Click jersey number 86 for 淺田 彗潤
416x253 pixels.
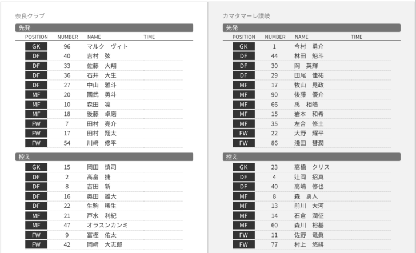pos(274,143)
